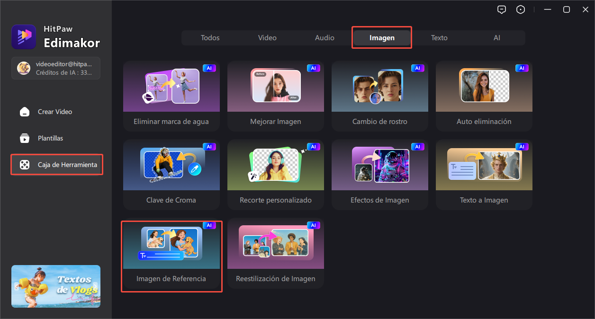Click the Caja de Herramienta dice icon
Screen dimensions: 595x319
[x=24, y=165]
